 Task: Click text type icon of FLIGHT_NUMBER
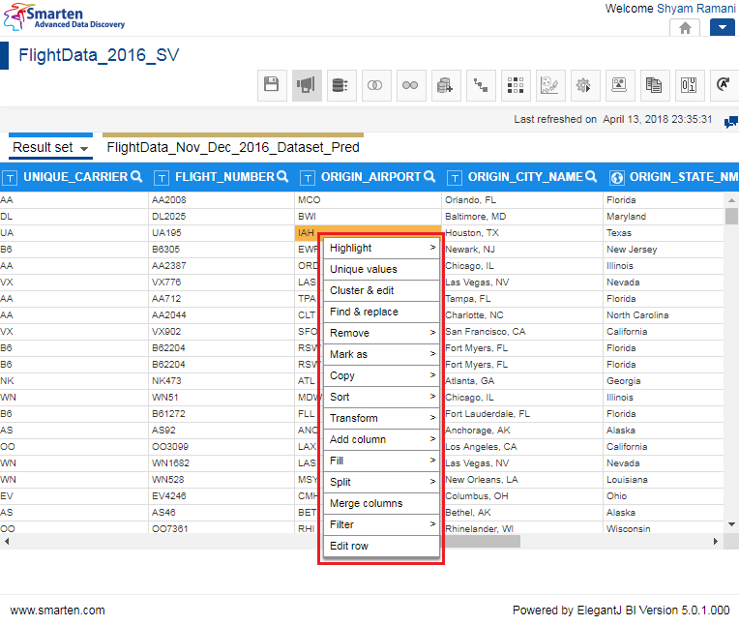click(x=162, y=178)
